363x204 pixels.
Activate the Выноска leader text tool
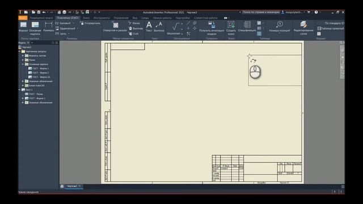[x=159, y=27]
